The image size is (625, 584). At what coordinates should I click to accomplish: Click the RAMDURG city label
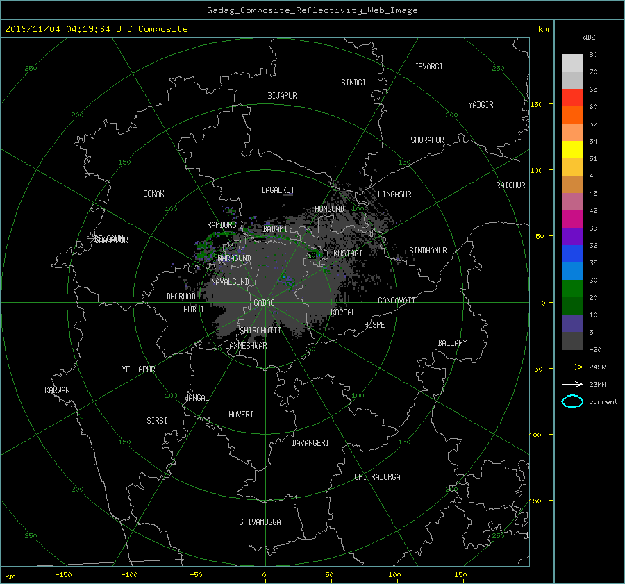tap(222, 225)
